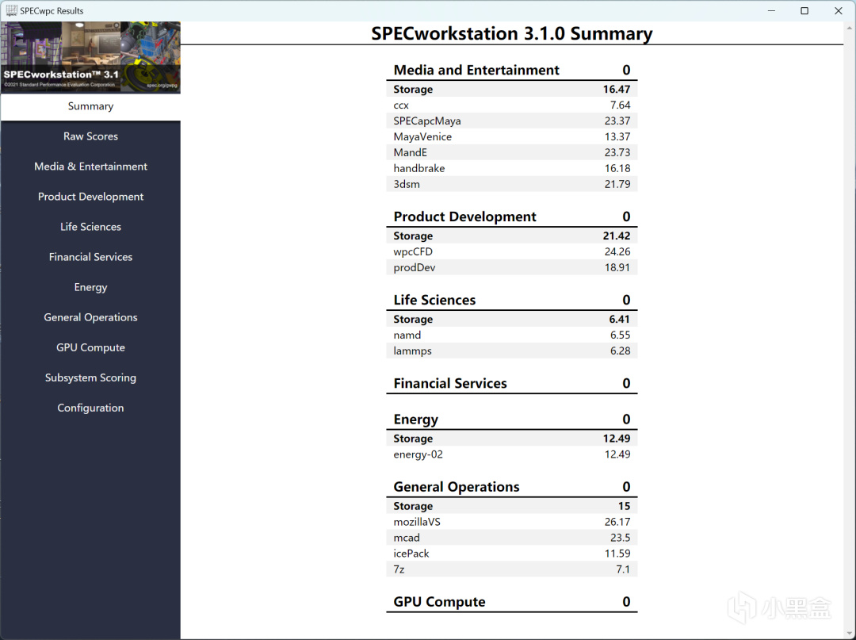
Task: Click the General Operations summary heading
Action: [x=457, y=487]
